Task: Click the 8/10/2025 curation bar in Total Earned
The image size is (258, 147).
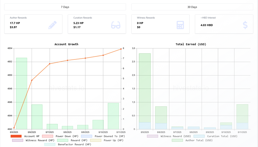Action: point(226,127)
